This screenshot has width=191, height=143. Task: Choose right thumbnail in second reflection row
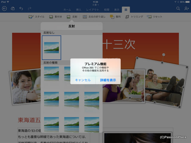pyautogui.click(x=92, y=100)
